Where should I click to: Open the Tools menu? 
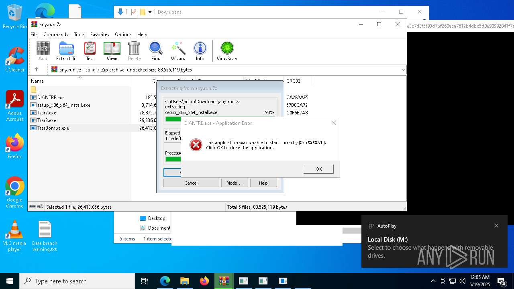tap(79, 35)
